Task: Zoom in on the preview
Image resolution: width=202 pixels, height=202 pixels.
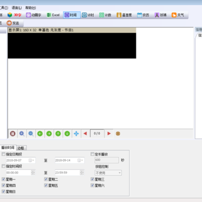Action: point(22,134)
